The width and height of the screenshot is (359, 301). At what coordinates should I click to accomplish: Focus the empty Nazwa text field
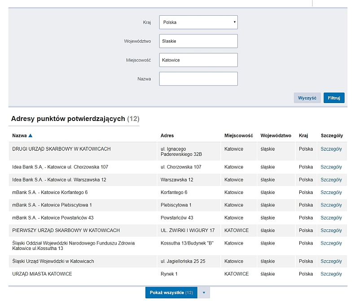[198, 79]
